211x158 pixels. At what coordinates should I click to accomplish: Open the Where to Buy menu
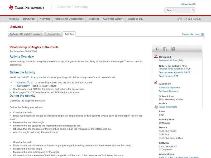click(x=135, y=19)
